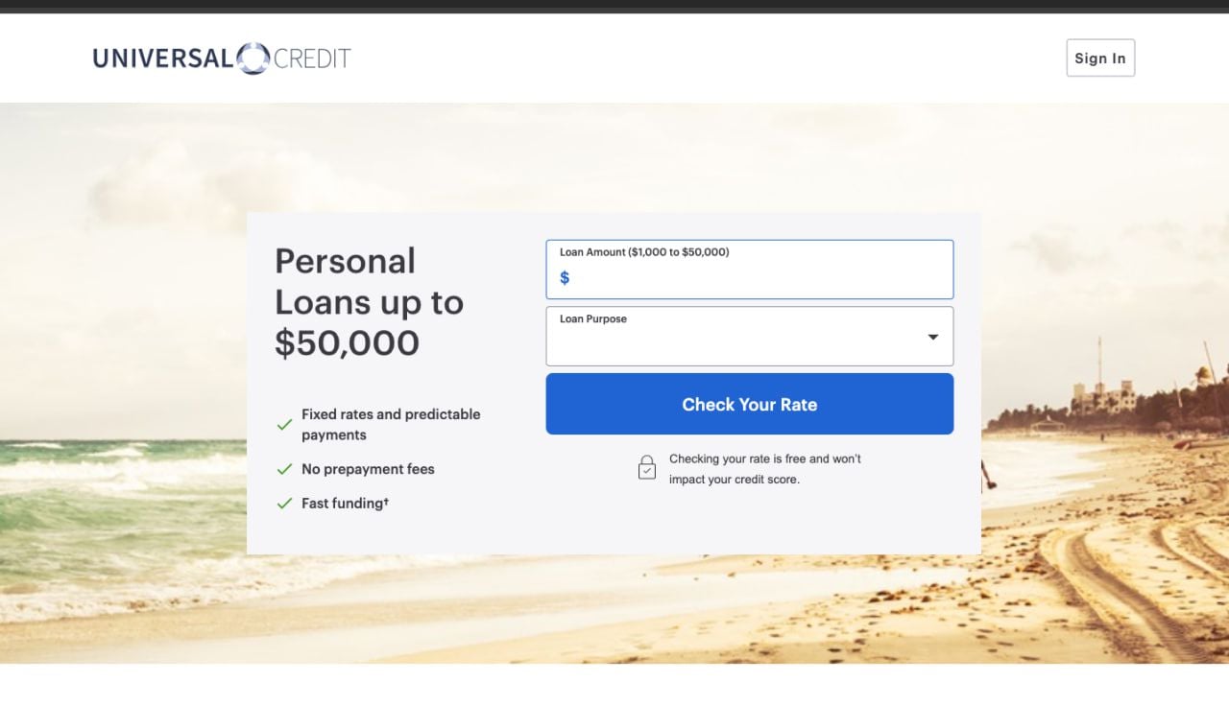Click the Fixed rates and predictable payments text
This screenshot has height=705, width=1229.
coord(391,424)
